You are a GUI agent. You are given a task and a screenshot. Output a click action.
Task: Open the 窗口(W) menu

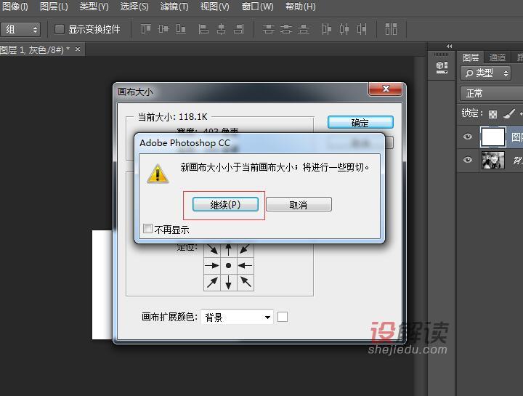pyautogui.click(x=257, y=7)
